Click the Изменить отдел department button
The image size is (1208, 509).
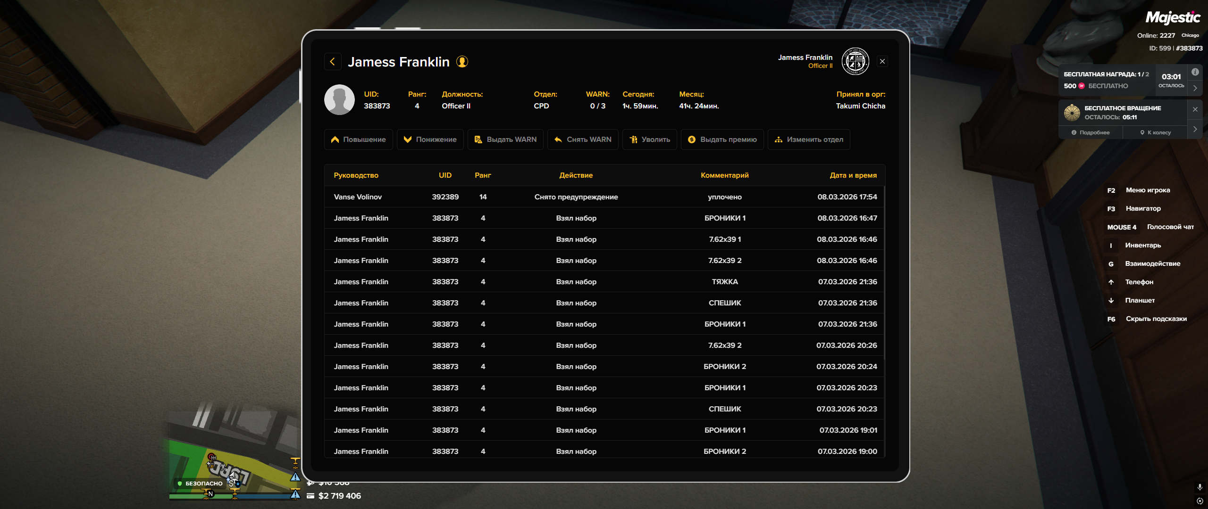[x=809, y=140]
